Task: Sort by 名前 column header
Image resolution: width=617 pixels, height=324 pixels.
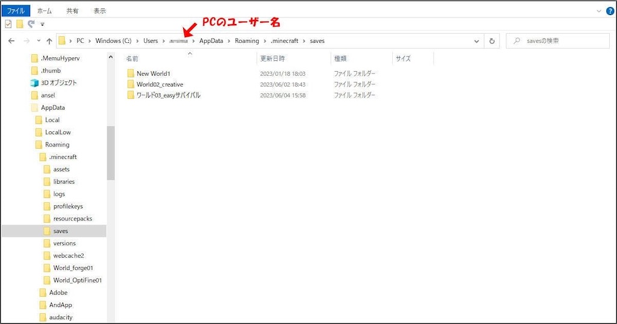Action: point(132,58)
